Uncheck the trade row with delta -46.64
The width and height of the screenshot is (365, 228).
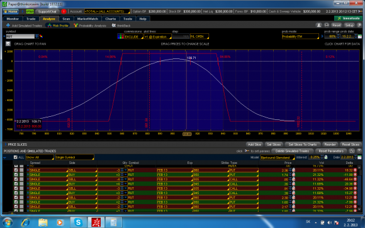click(x=16, y=179)
